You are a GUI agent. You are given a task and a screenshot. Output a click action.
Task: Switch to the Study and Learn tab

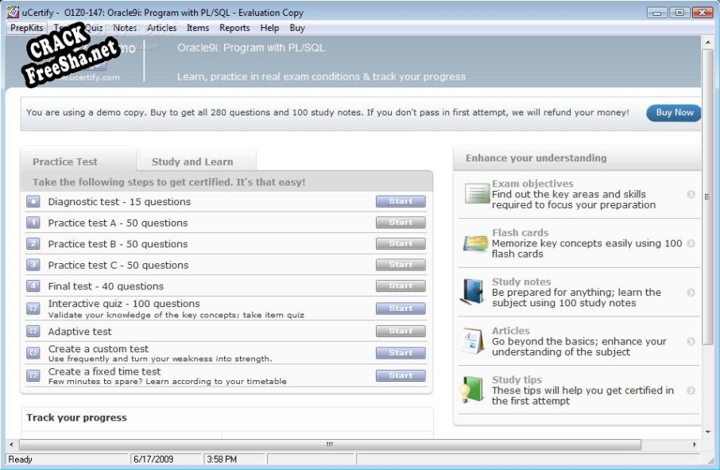point(192,161)
